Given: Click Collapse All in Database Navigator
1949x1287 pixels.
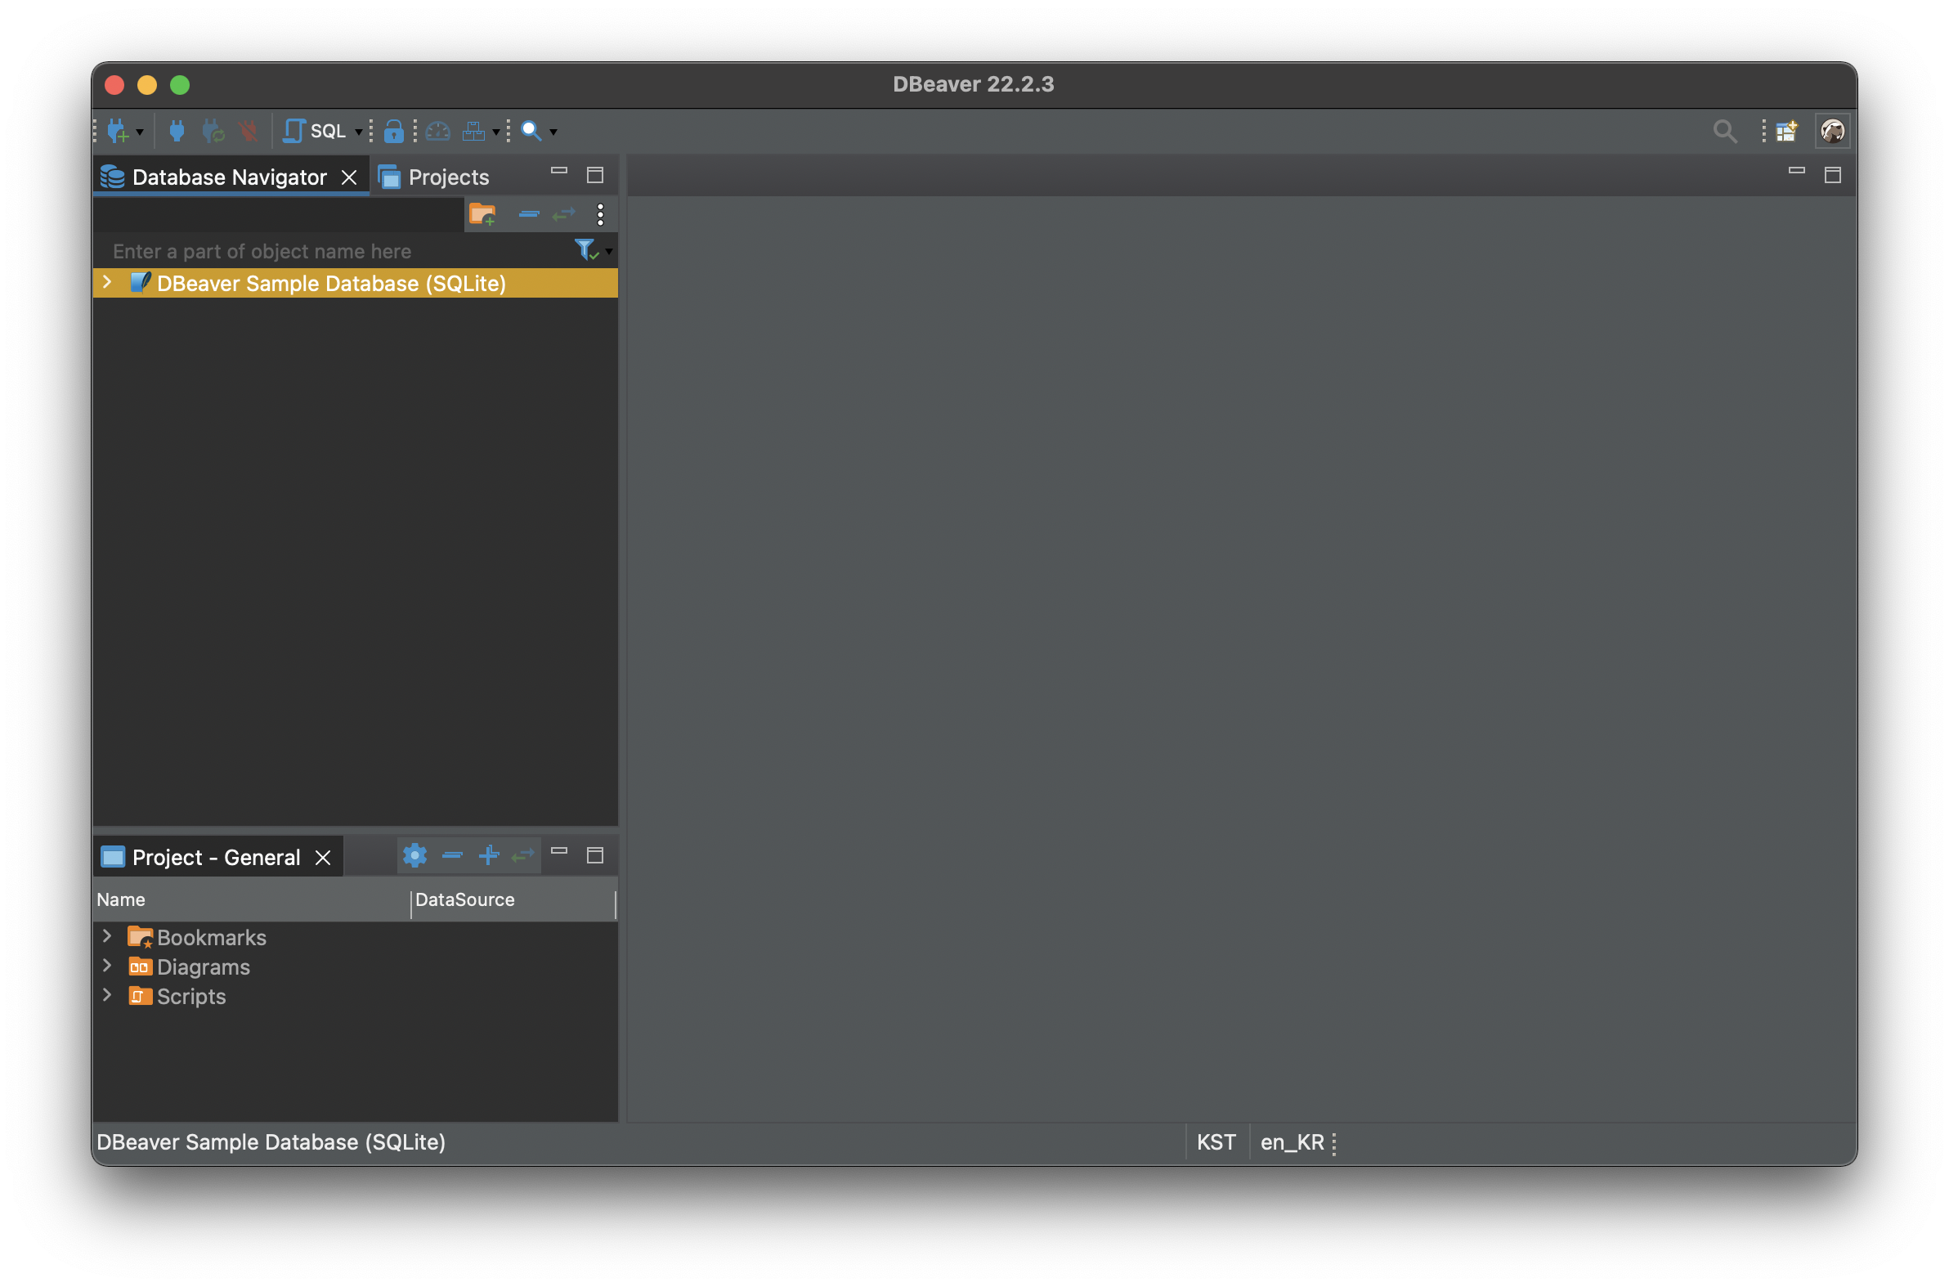Looking at the screenshot, I should click(528, 215).
